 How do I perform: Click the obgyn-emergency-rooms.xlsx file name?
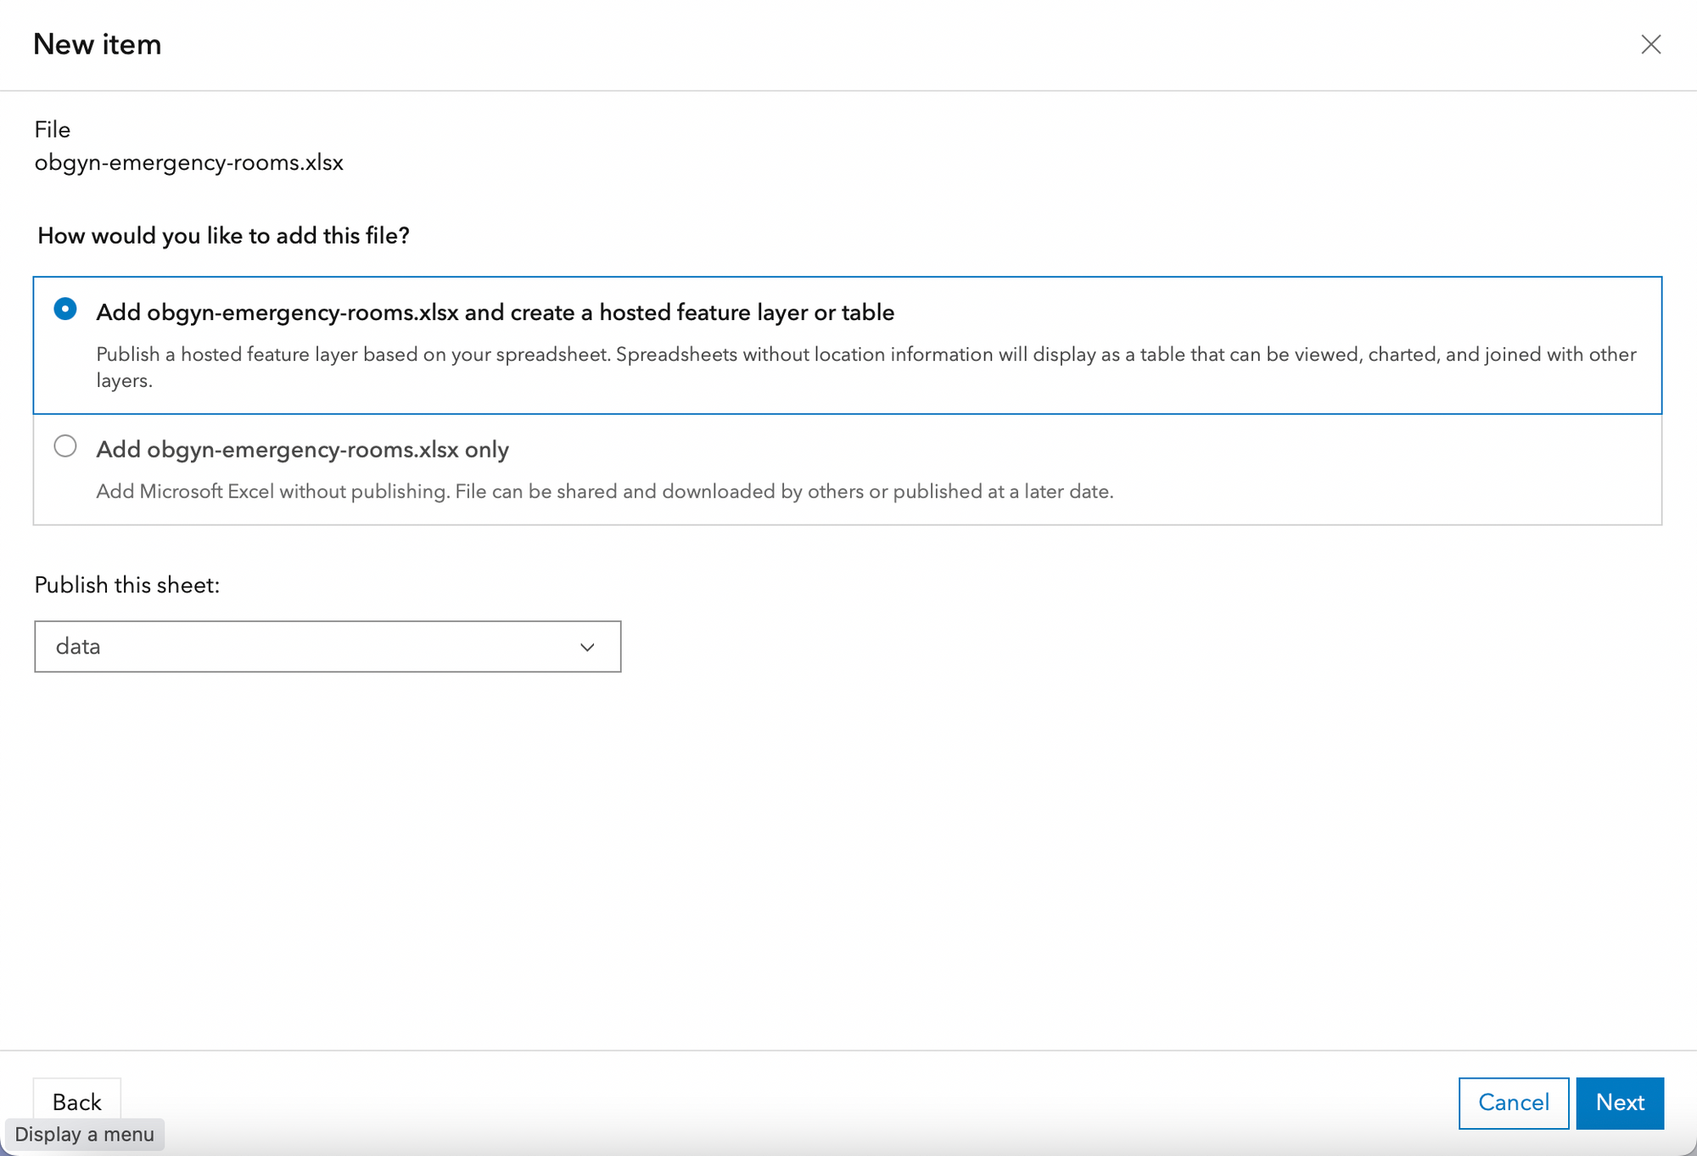(x=188, y=162)
